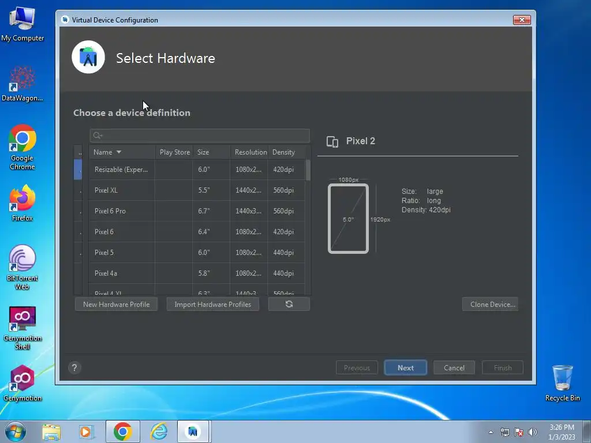Open the help question mark button

point(74,367)
